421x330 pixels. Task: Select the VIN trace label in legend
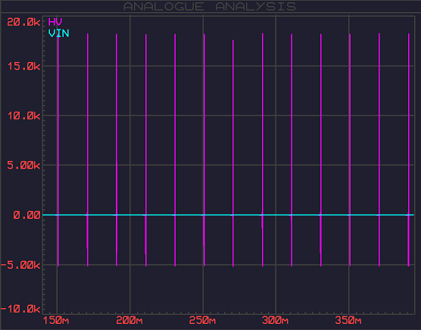tap(58, 33)
